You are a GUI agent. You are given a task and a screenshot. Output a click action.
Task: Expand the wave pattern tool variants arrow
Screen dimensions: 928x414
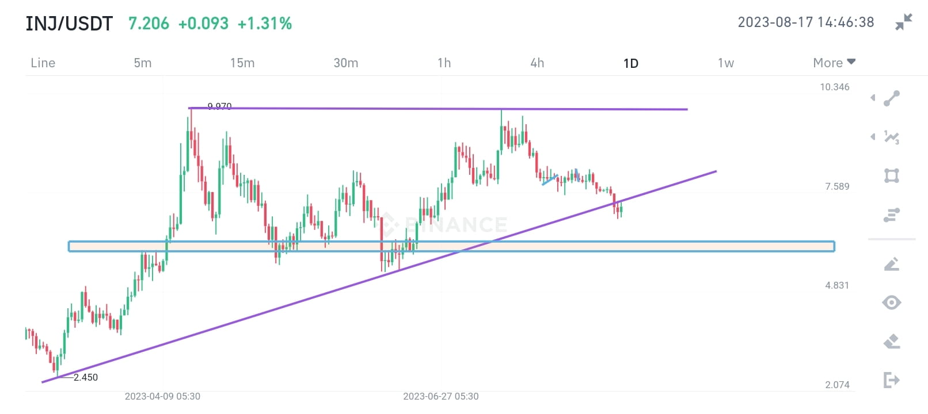click(873, 137)
